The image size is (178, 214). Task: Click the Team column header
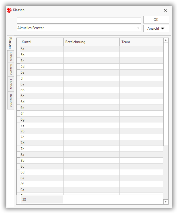[141, 42]
